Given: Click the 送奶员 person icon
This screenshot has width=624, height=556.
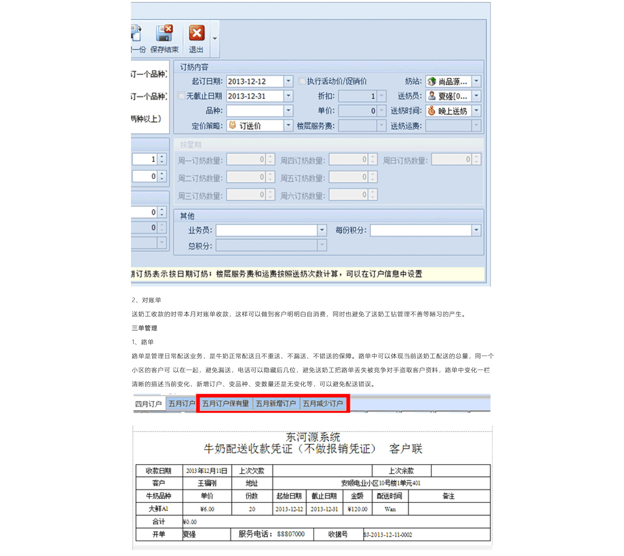Looking at the screenshot, I should point(432,96).
